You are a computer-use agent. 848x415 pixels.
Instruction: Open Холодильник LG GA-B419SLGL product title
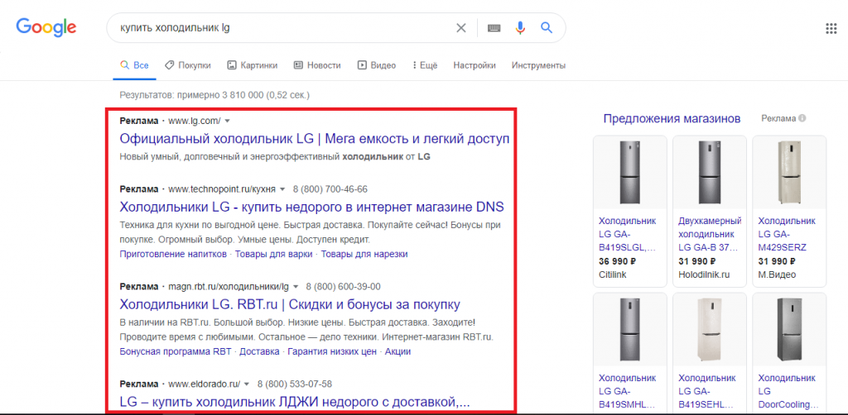(628, 234)
